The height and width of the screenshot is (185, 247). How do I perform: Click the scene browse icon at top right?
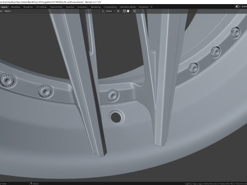(x=237, y=7)
